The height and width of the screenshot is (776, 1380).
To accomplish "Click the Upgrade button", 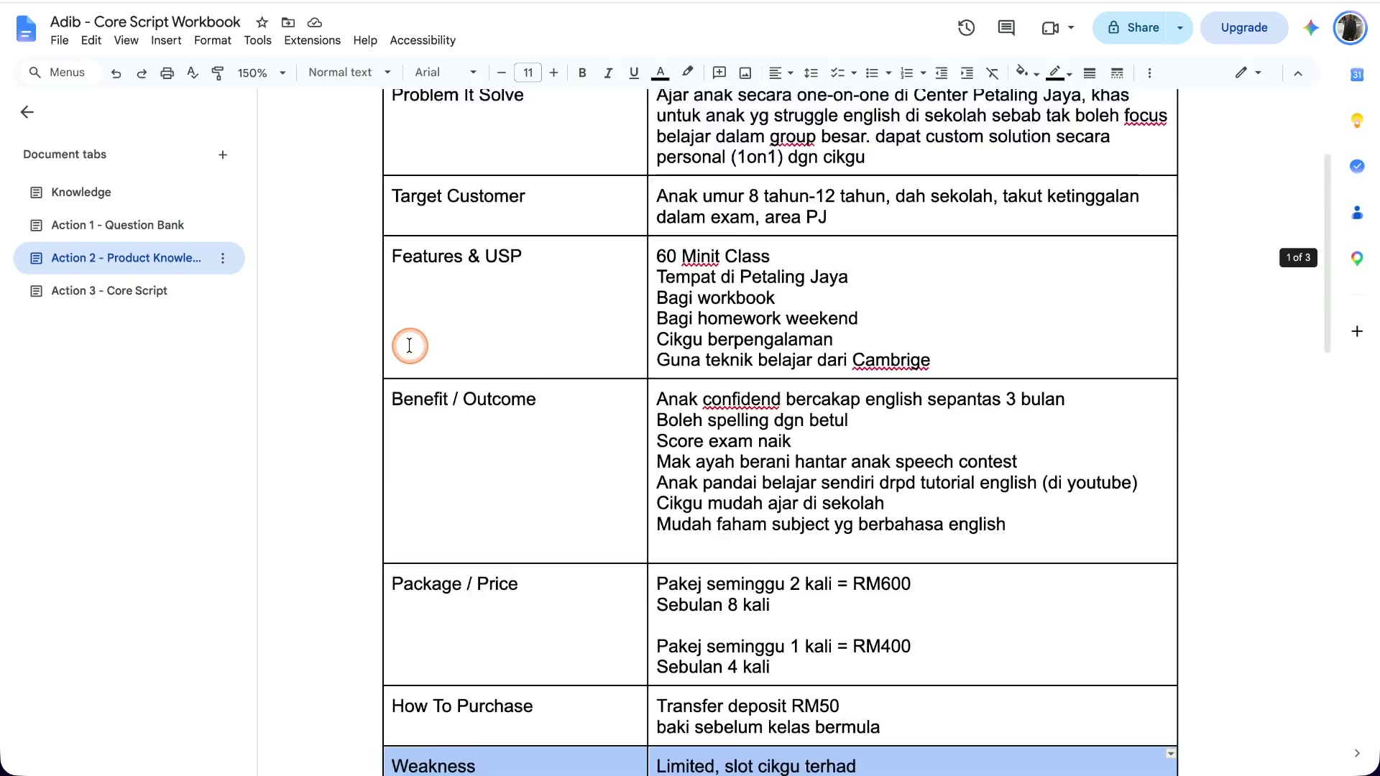I will pyautogui.click(x=1243, y=27).
